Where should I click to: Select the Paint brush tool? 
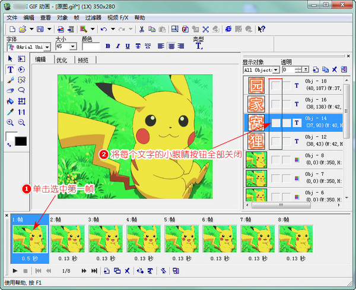[11, 80]
